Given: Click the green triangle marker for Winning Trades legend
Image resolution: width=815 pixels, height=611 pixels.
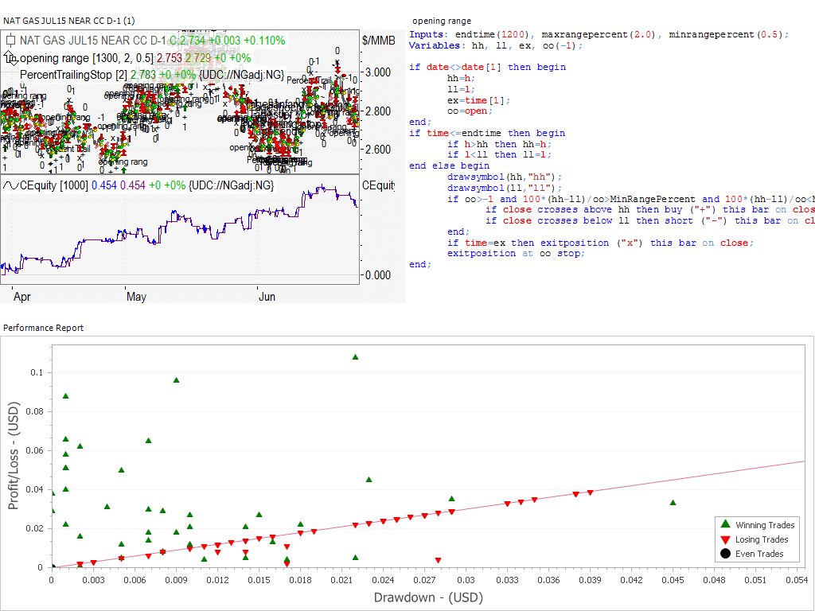Looking at the screenshot, I should [726, 524].
